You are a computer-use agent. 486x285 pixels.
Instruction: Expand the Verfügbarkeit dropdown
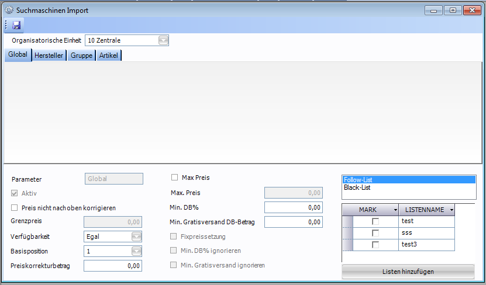coord(136,237)
